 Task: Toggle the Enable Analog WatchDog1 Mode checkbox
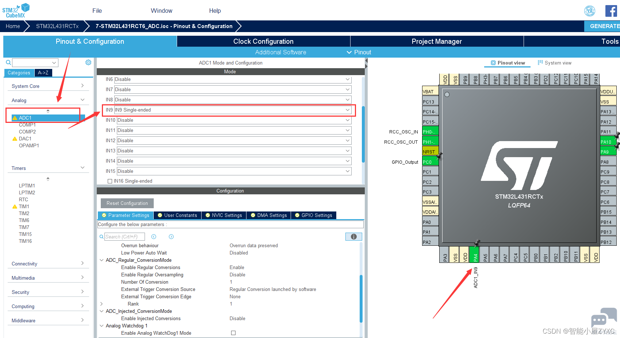point(233,333)
